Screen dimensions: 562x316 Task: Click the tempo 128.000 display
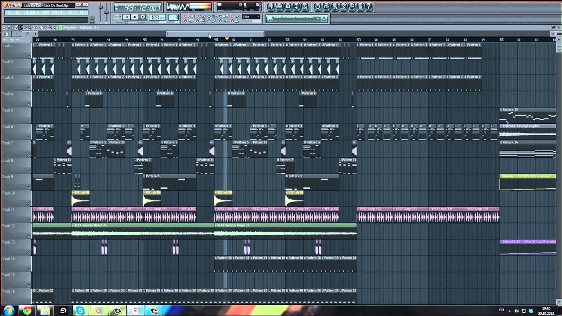coord(157,17)
